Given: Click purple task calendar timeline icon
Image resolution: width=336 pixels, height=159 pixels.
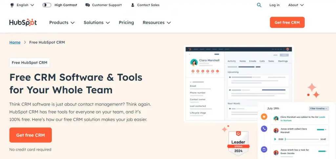Looking at the screenshot, I should [x=264, y=149].
